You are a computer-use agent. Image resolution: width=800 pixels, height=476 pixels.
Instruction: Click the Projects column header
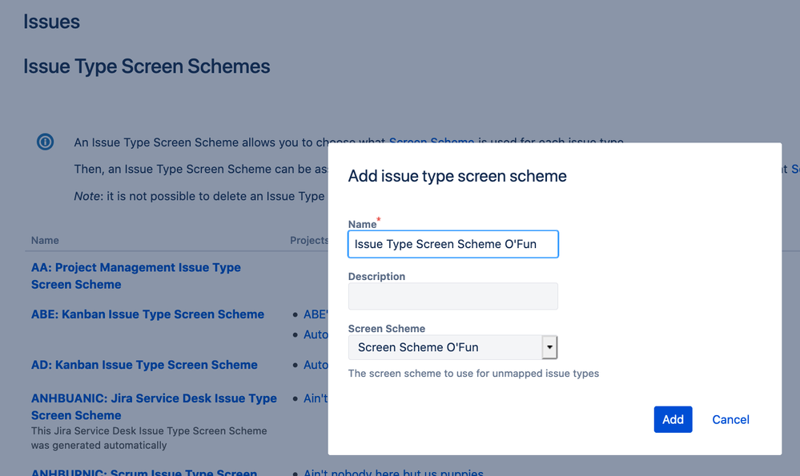coord(308,240)
